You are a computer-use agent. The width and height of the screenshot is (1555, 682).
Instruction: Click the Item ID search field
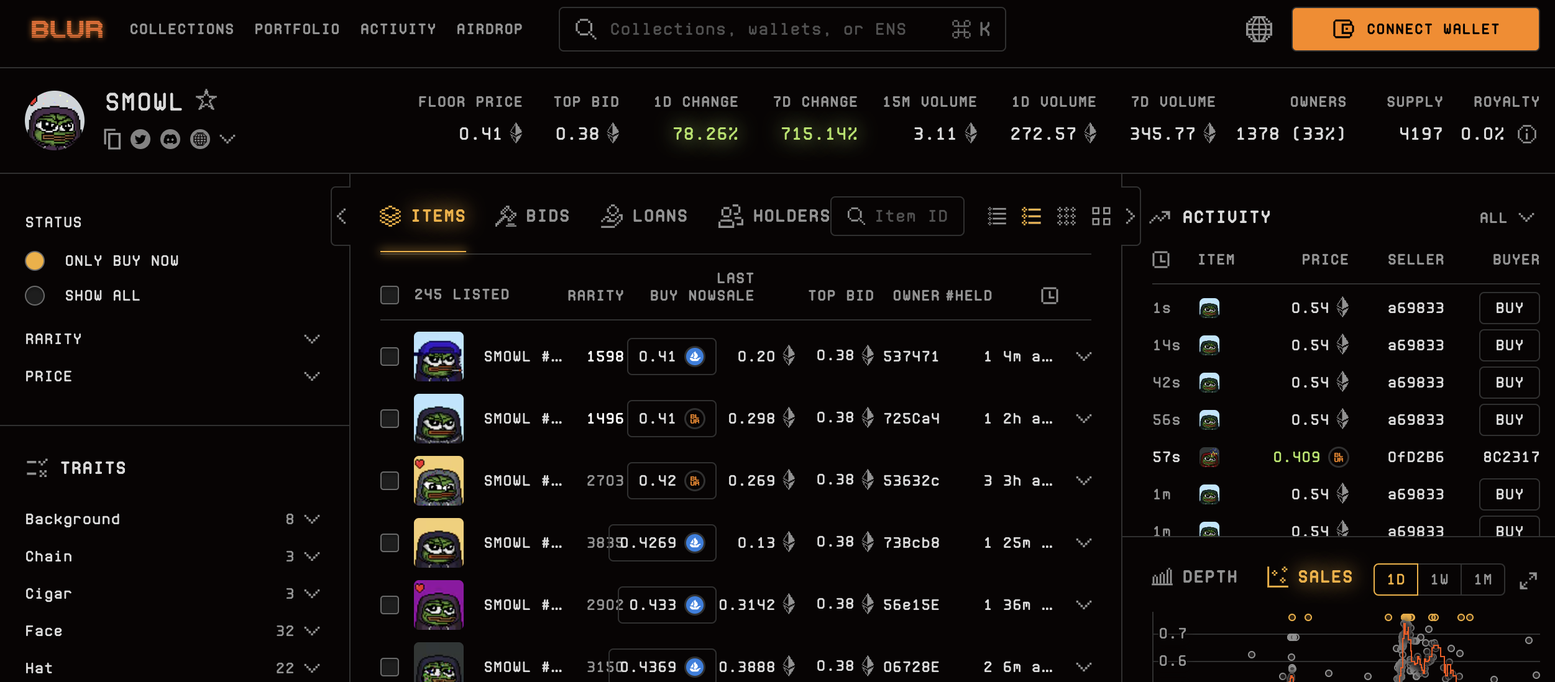point(898,216)
